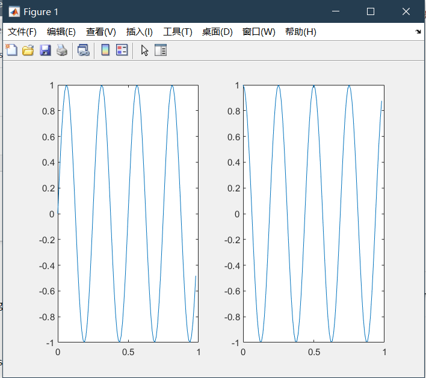Click the Print Figure icon
426x378 pixels.
point(62,51)
